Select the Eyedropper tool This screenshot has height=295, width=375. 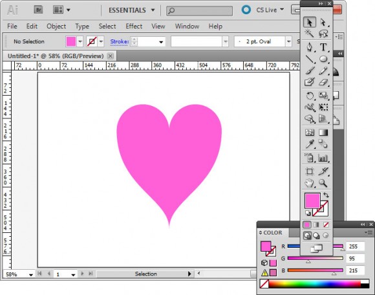click(x=310, y=144)
